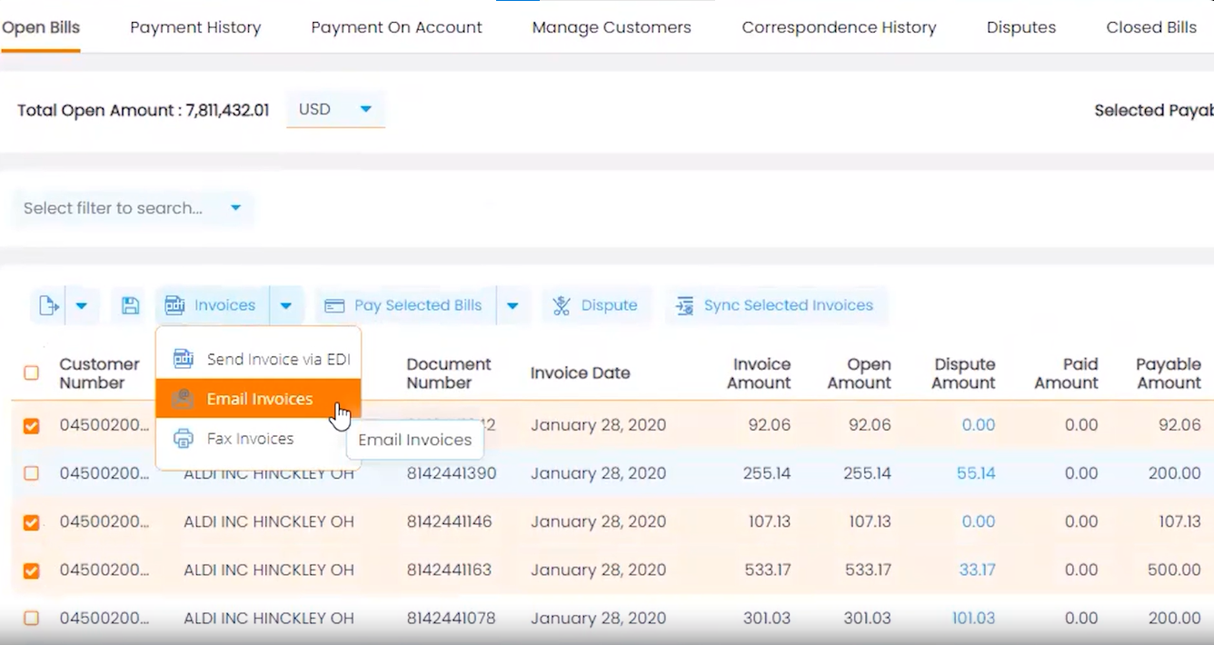Open the Select filter to search dropdown
The width and height of the screenshot is (1214, 645).
133,208
